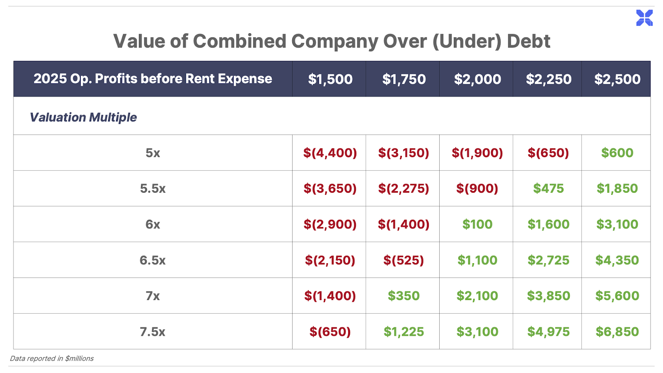Viewport: 663px width, 373px height.
Task: Click the $6,850 cell
Action: 617,332
